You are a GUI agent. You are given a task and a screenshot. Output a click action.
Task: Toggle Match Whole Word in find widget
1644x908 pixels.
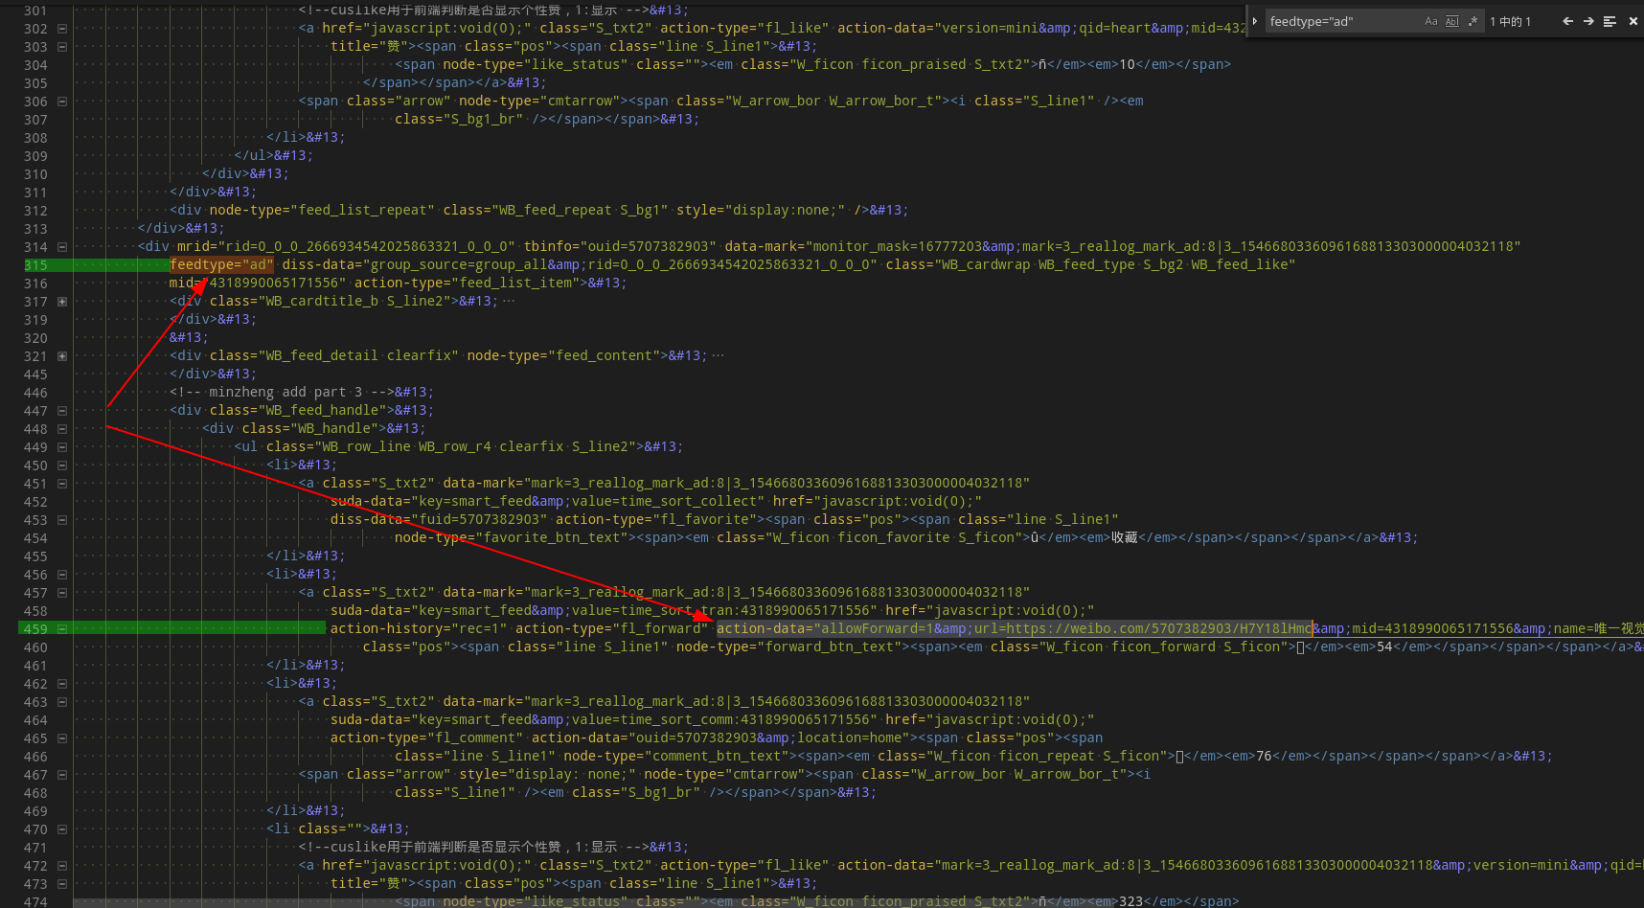coord(1452,21)
